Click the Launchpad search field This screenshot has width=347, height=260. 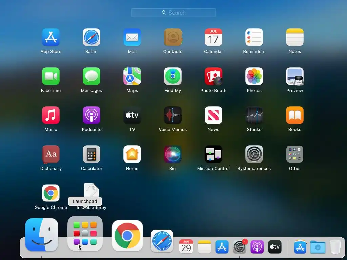point(173,13)
